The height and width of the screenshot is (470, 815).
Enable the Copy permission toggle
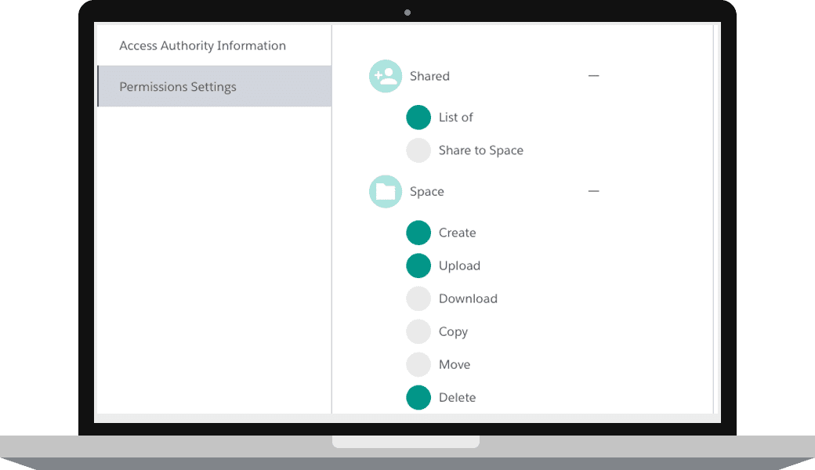coord(418,331)
